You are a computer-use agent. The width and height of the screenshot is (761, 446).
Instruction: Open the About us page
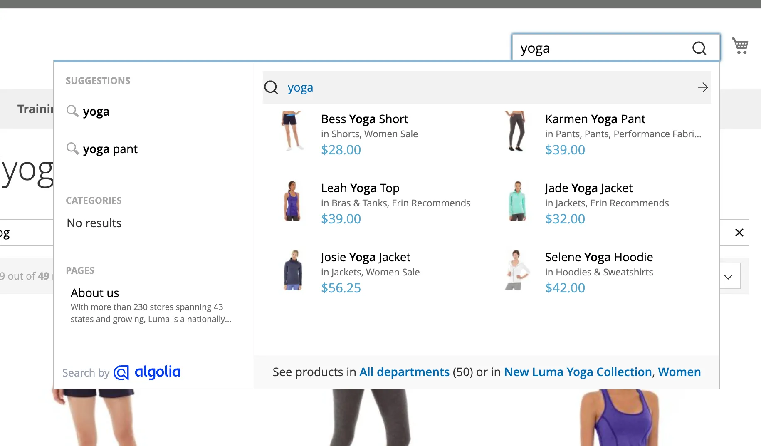coord(95,292)
